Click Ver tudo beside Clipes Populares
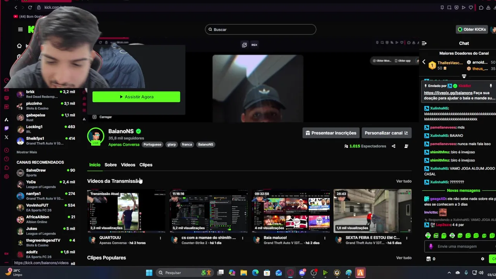496x279 pixels. tap(404, 258)
